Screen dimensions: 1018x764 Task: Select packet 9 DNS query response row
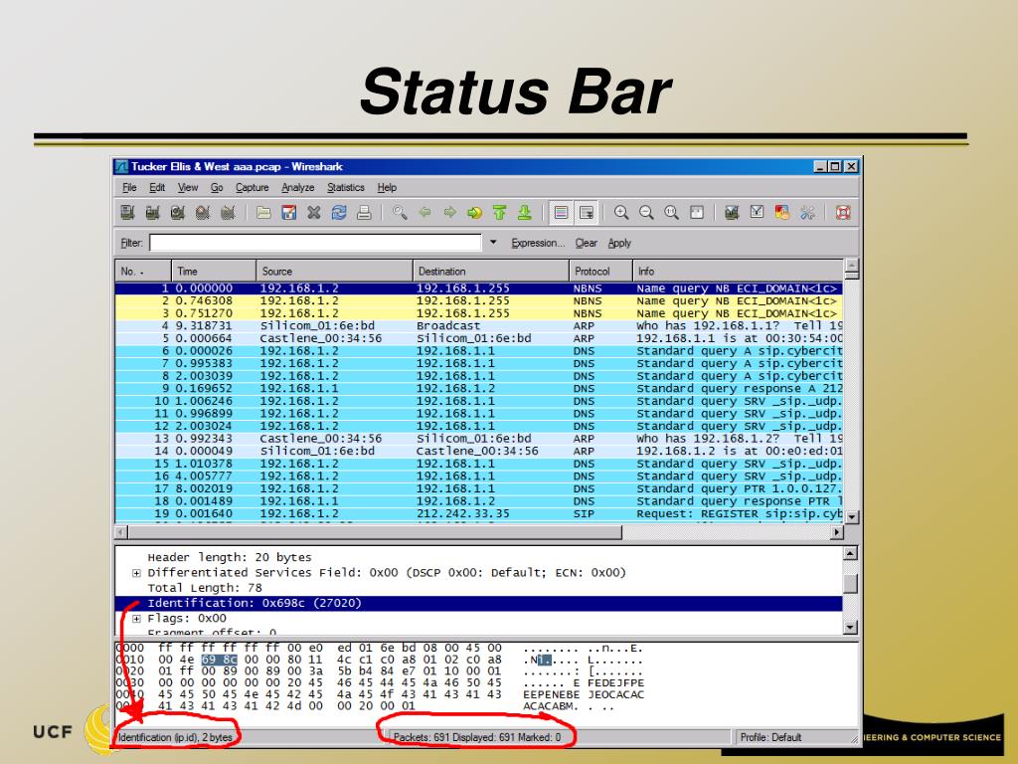479,389
